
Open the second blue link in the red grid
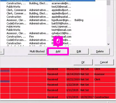coord(5,81)
